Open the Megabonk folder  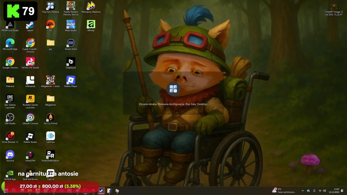click(x=50, y=100)
